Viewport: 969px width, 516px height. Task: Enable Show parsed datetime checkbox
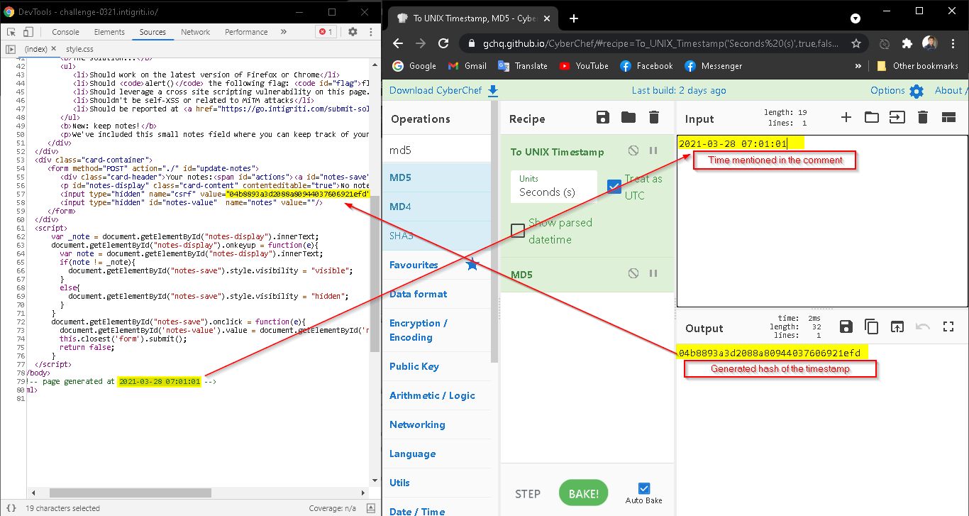click(x=519, y=231)
